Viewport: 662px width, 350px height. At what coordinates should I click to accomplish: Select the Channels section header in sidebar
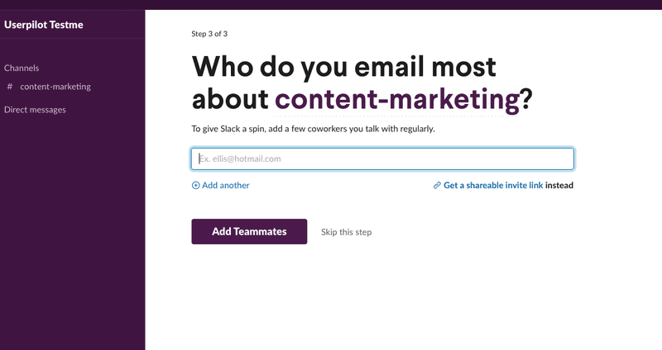point(22,69)
